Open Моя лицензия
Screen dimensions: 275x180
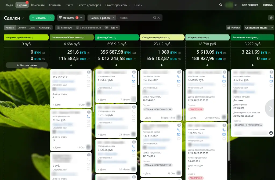(250, 5)
